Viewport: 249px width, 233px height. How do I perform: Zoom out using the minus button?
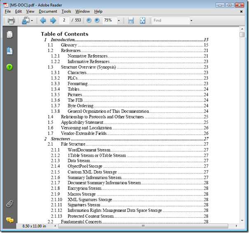(x=89, y=20)
